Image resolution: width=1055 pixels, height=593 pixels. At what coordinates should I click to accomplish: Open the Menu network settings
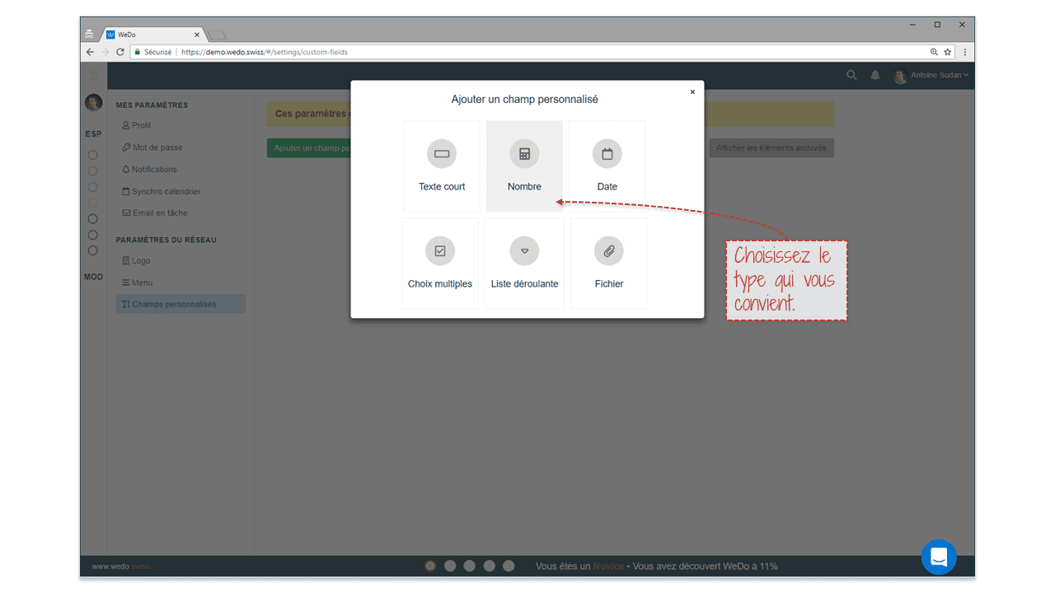pyautogui.click(x=137, y=282)
